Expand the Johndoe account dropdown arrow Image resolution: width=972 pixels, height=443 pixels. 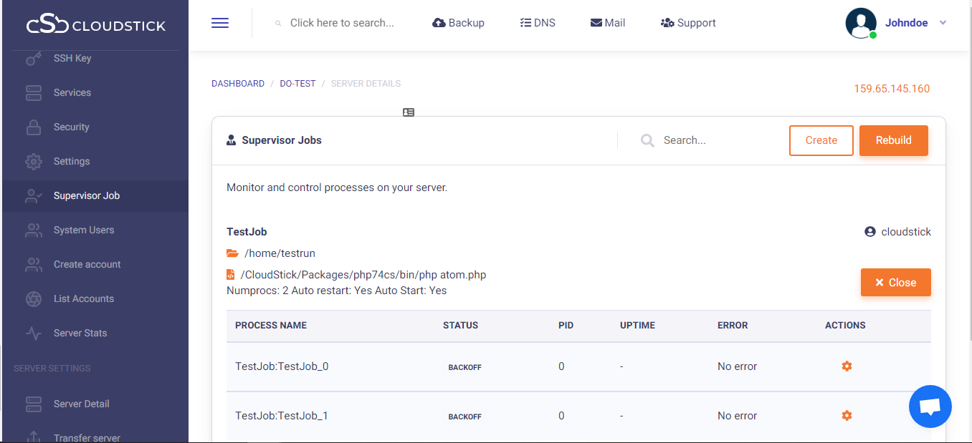[943, 23]
